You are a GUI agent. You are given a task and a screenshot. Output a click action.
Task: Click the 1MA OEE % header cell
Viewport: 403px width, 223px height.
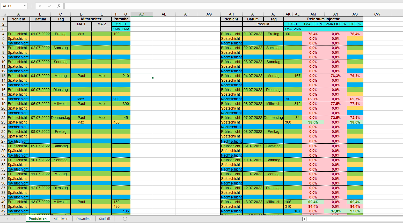point(313,24)
